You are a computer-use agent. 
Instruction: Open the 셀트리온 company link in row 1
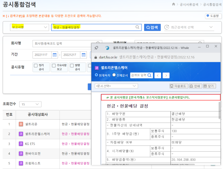pyautogui.click(x=31, y=124)
